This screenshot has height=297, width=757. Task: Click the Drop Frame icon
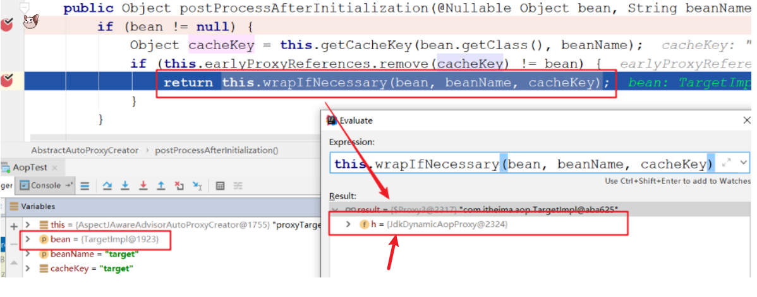coord(179,185)
